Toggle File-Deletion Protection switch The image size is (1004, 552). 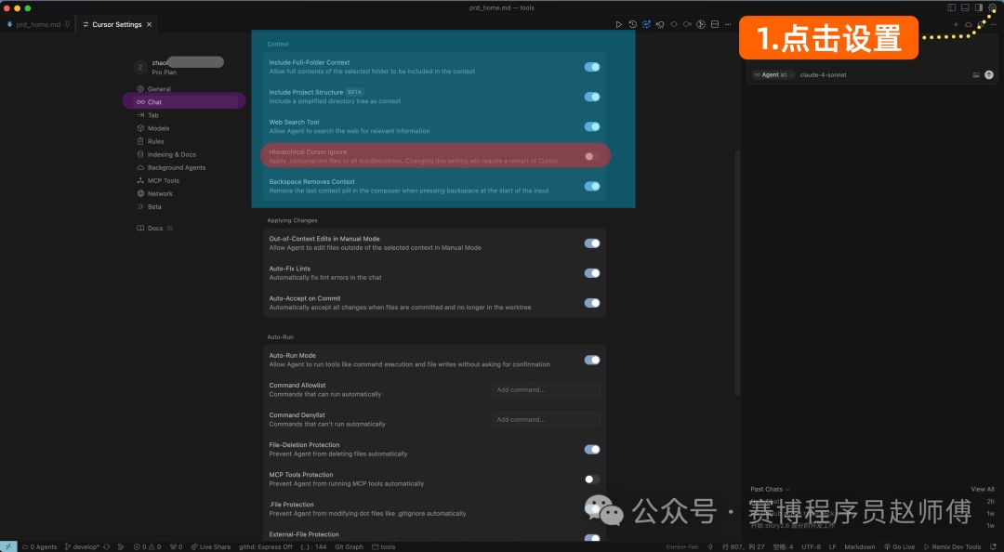coord(591,450)
